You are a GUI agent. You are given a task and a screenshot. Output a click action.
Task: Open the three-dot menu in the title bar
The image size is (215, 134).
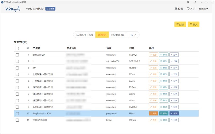[x=195, y=2]
